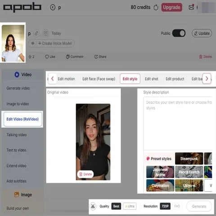Image resolution: width=216 pixels, height=216 pixels.
Task: Click the diamond count icon
Action: point(30,57)
